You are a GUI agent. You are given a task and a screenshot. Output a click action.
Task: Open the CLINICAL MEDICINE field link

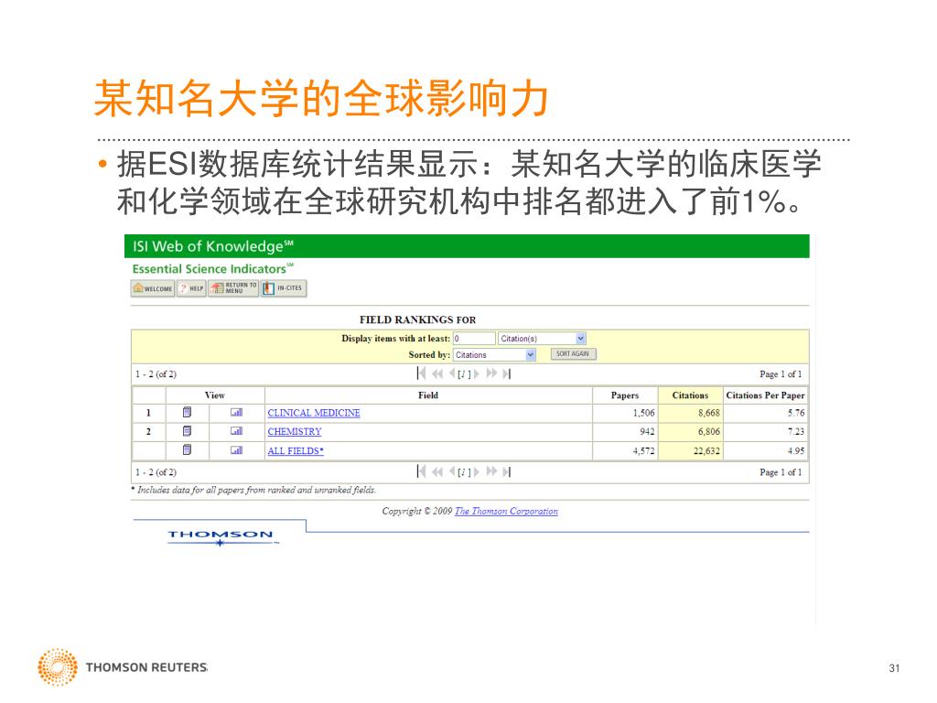314,413
